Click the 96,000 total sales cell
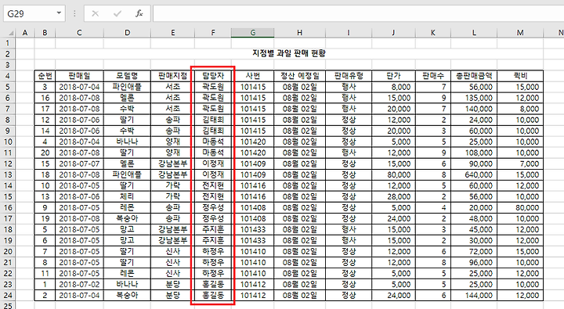 [x=474, y=262]
